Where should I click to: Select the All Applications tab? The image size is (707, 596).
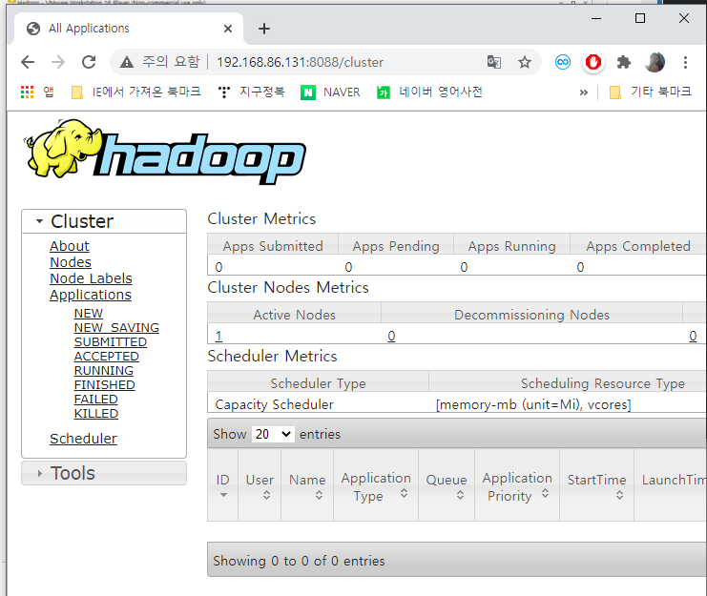coord(129,29)
